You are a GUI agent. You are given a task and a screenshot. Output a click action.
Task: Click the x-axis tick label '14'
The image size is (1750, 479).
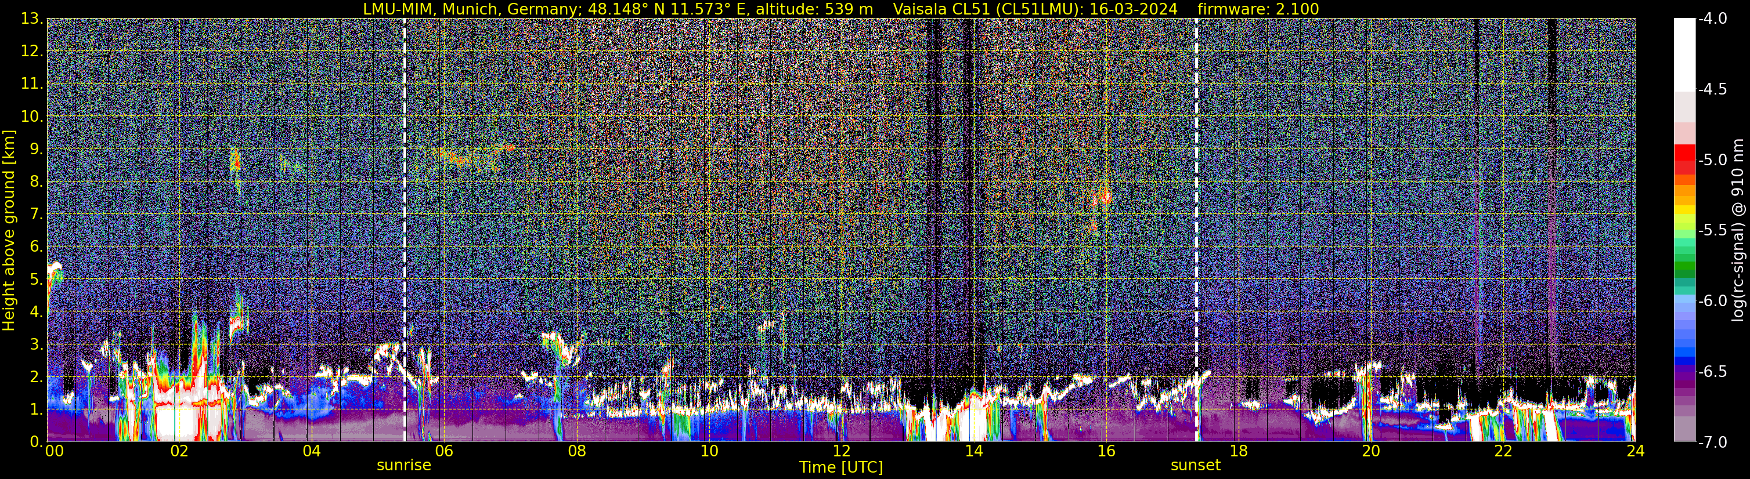[973, 451]
